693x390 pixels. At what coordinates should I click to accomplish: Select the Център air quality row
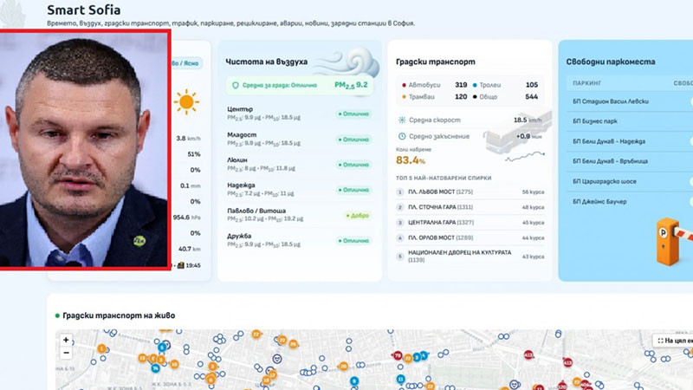(299, 114)
